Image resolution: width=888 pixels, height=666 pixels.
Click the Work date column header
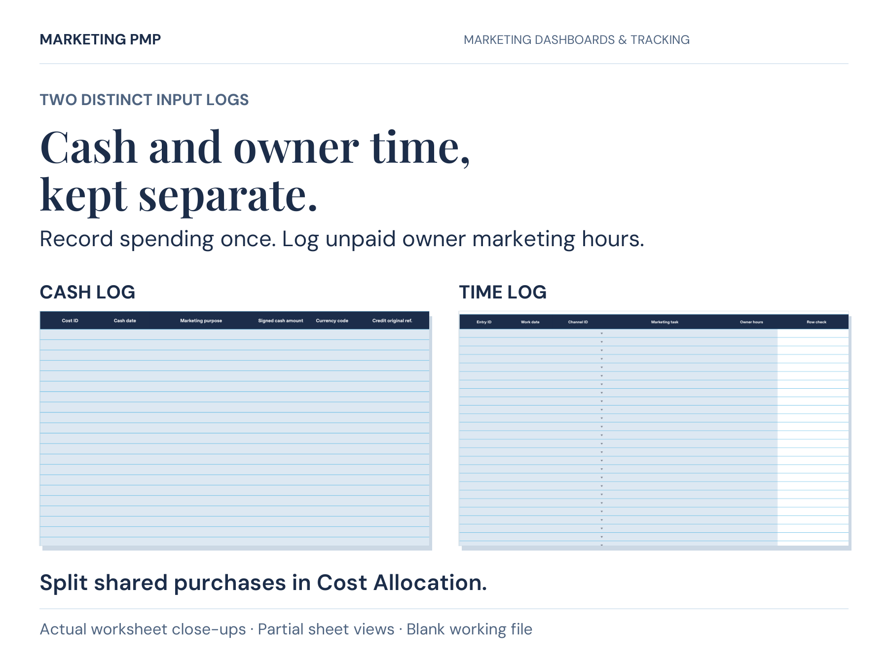pyautogui.click(x=530, y=322)
